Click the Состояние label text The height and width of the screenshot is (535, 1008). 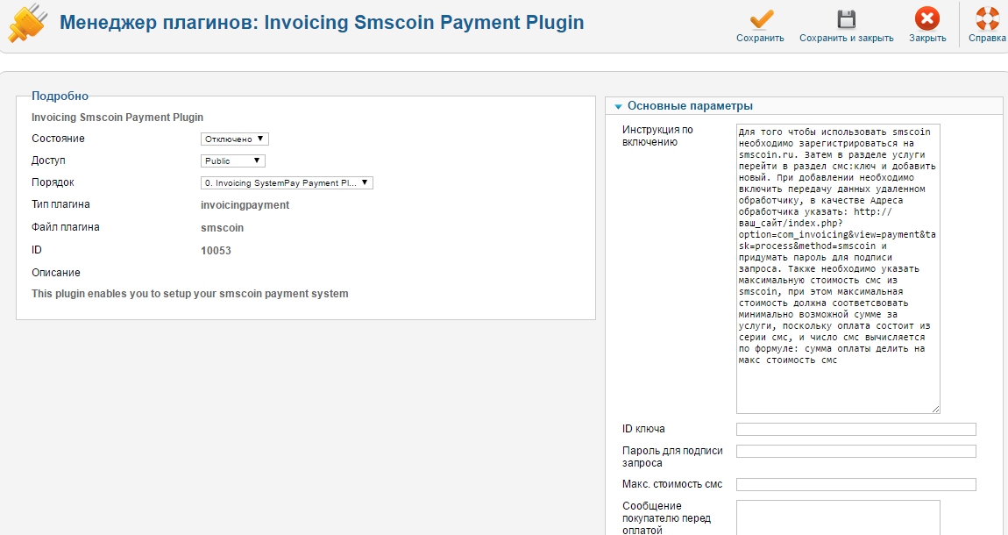pos(58,139)
